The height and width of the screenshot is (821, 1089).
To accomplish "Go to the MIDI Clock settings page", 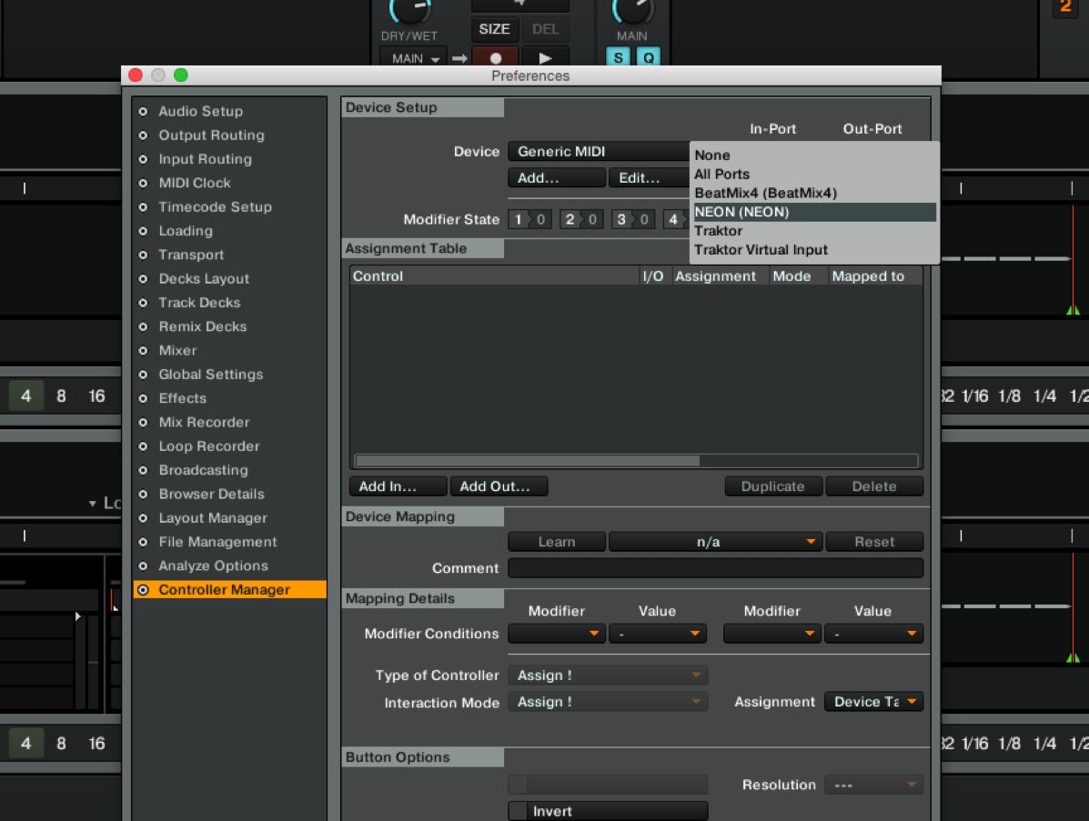I will pos(195,183).
